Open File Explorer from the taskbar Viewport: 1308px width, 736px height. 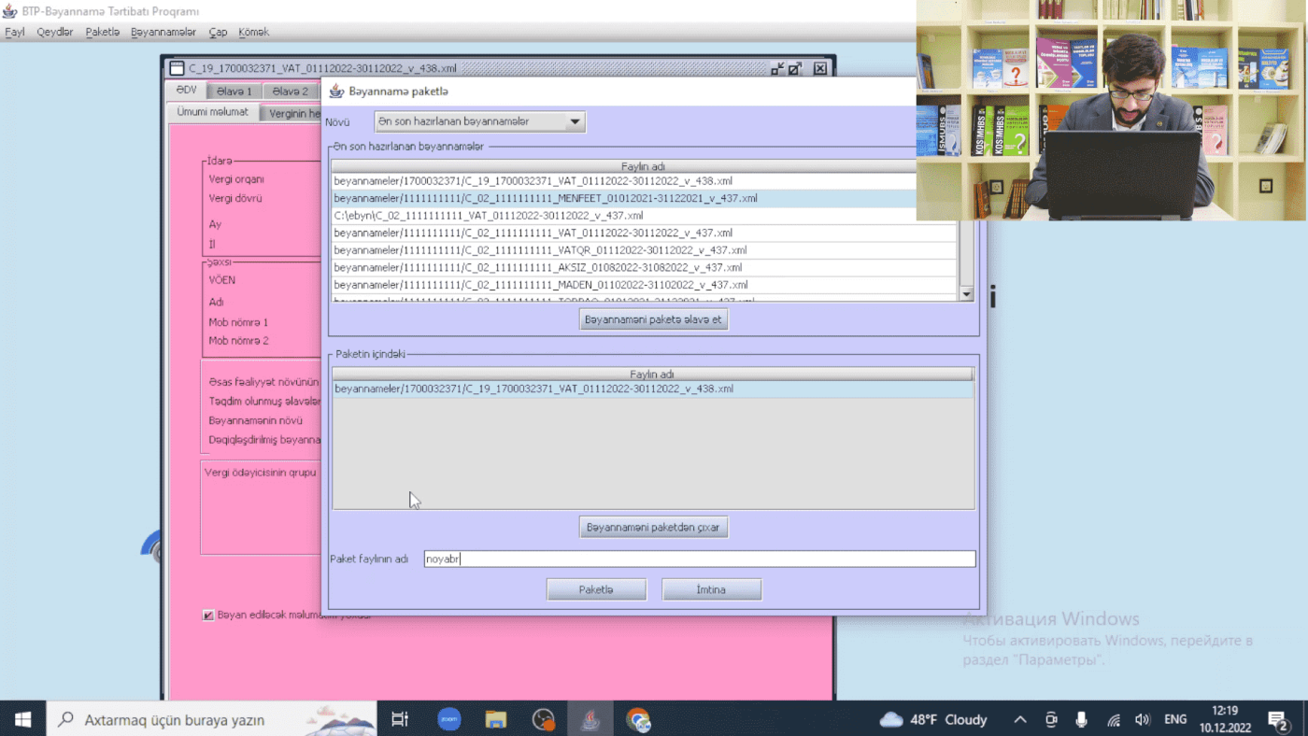(496, 719)
